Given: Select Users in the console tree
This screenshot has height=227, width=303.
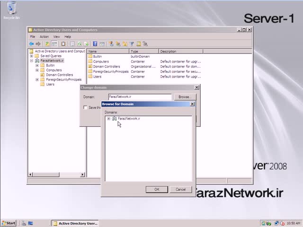Looking at the screenshot, I should click(50, 84).
